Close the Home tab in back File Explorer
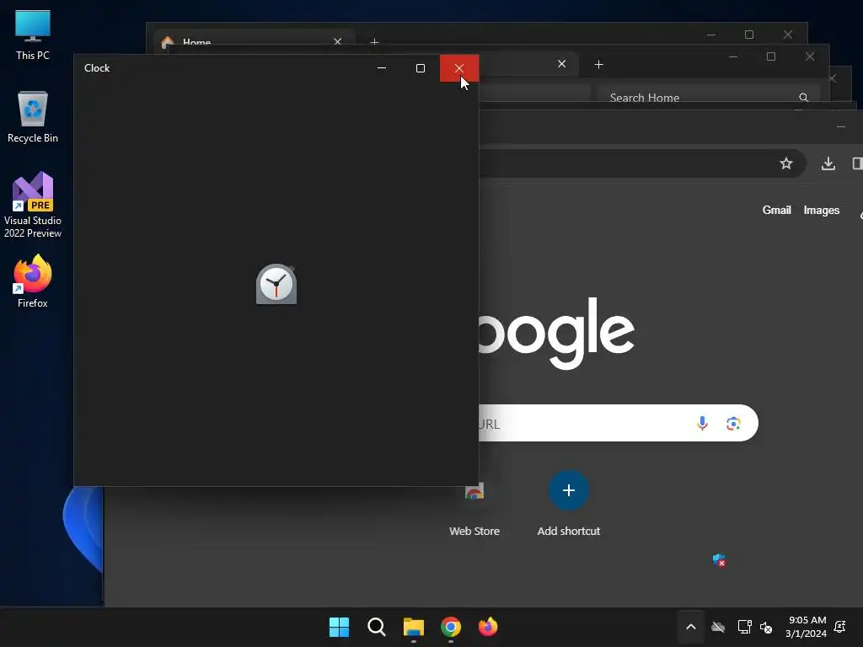Viewport: 863px width, 647px height. point(337,42)
